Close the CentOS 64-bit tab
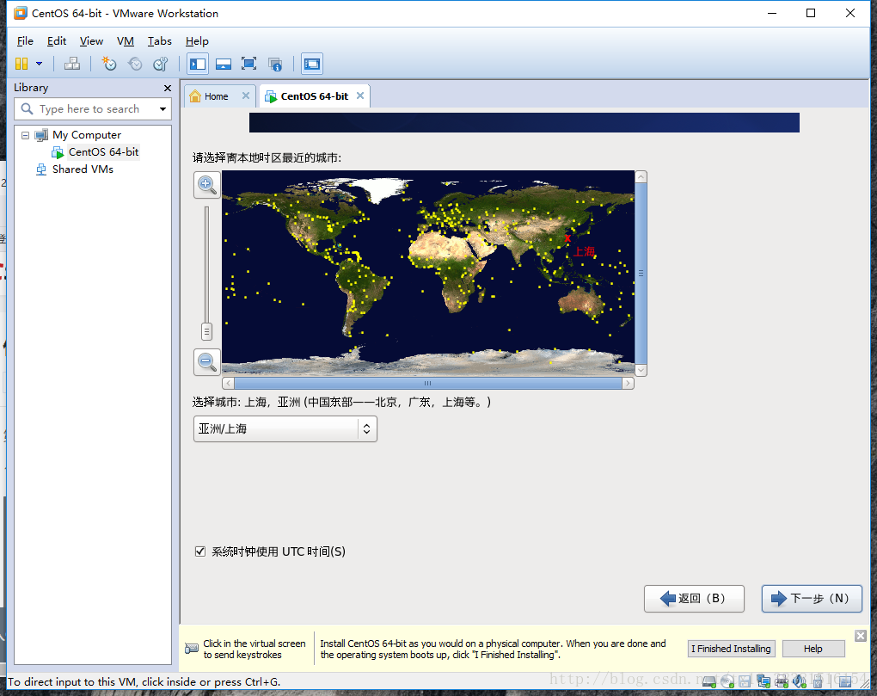The image size is (877, 696). 360,95
